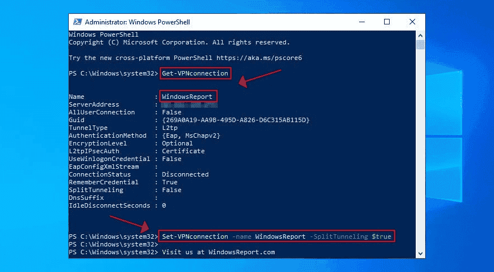Viewport: 494px width, 272px height.
Task: Click the PowerShell icon in the title bar
Action: 78,22
